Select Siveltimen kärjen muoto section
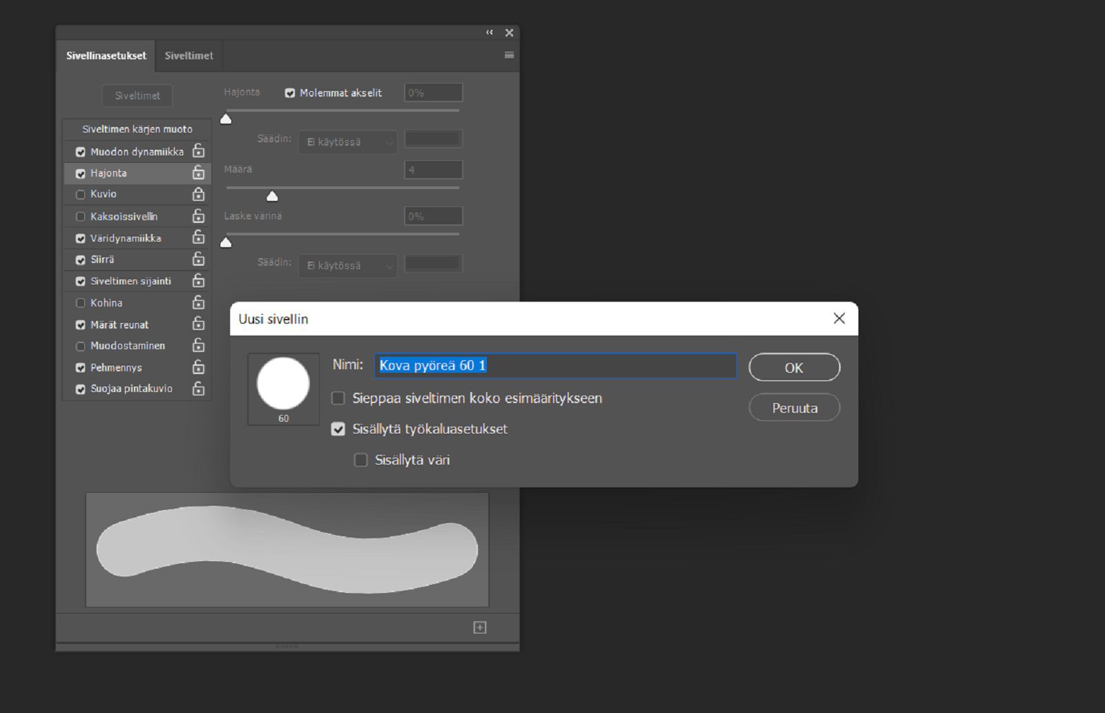 pos(137,129)
